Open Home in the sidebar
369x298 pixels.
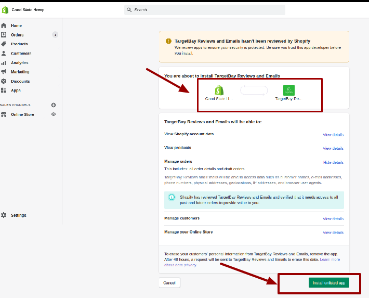coord(16,25)
